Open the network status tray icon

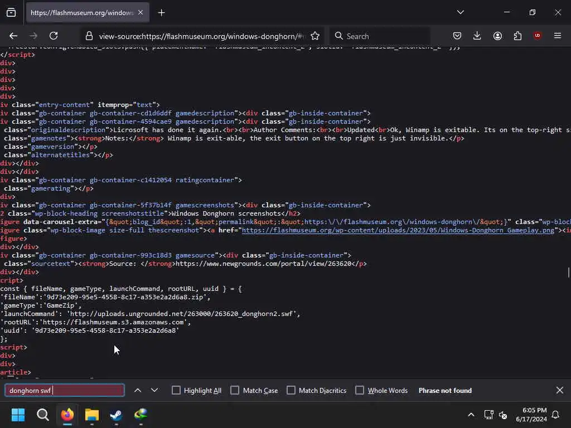[488, 415]
